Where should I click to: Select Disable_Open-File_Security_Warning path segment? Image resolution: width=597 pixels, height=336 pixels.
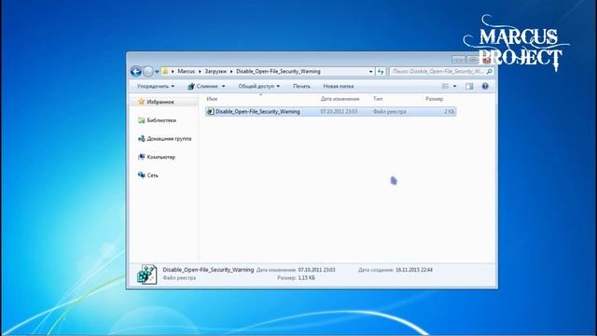pos(278,71)
